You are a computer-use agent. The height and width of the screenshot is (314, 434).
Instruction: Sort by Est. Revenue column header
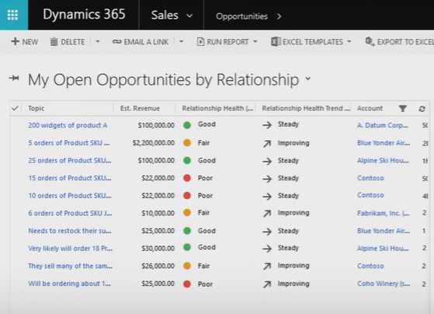[140, 108]
